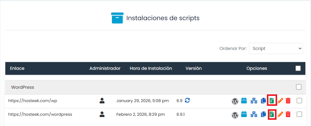The height and width of the screenshot is (126, 311).
Task: Click version number 6.9 in wp row
Action: (179, 101)
